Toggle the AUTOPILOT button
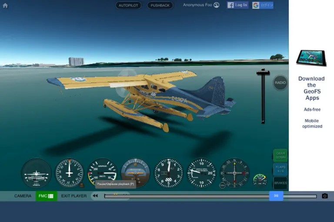Image resolution: width=334 pixels, height=222 pixels. coord(128,5)
